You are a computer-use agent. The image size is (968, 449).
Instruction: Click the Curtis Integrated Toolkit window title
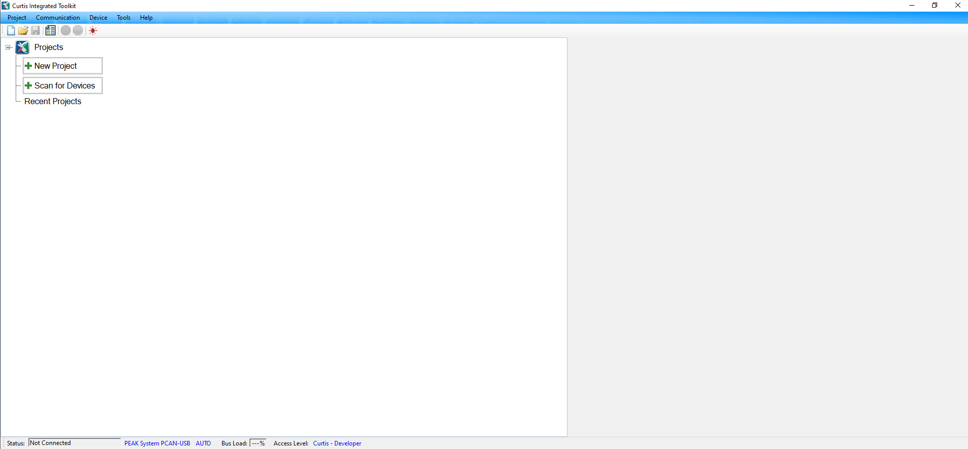(x=44, y=6)
